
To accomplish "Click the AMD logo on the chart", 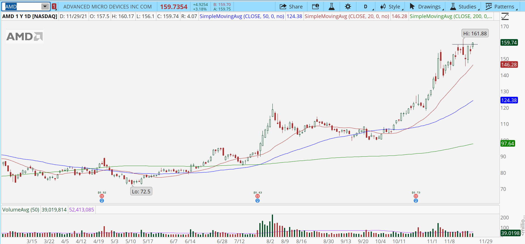I will pos(25,36).
